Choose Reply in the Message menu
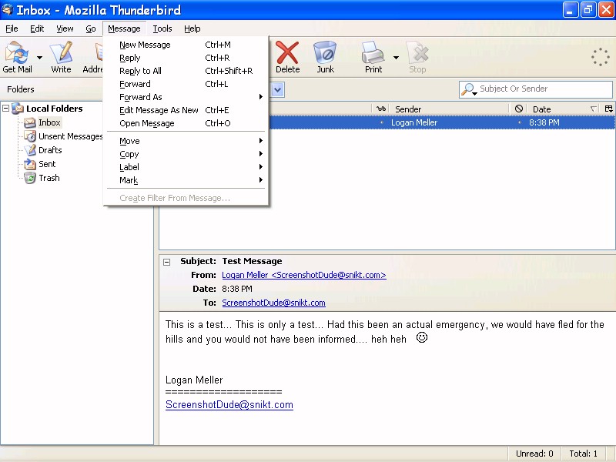Viewport: 616px width, 462px height. click(186, 58)
